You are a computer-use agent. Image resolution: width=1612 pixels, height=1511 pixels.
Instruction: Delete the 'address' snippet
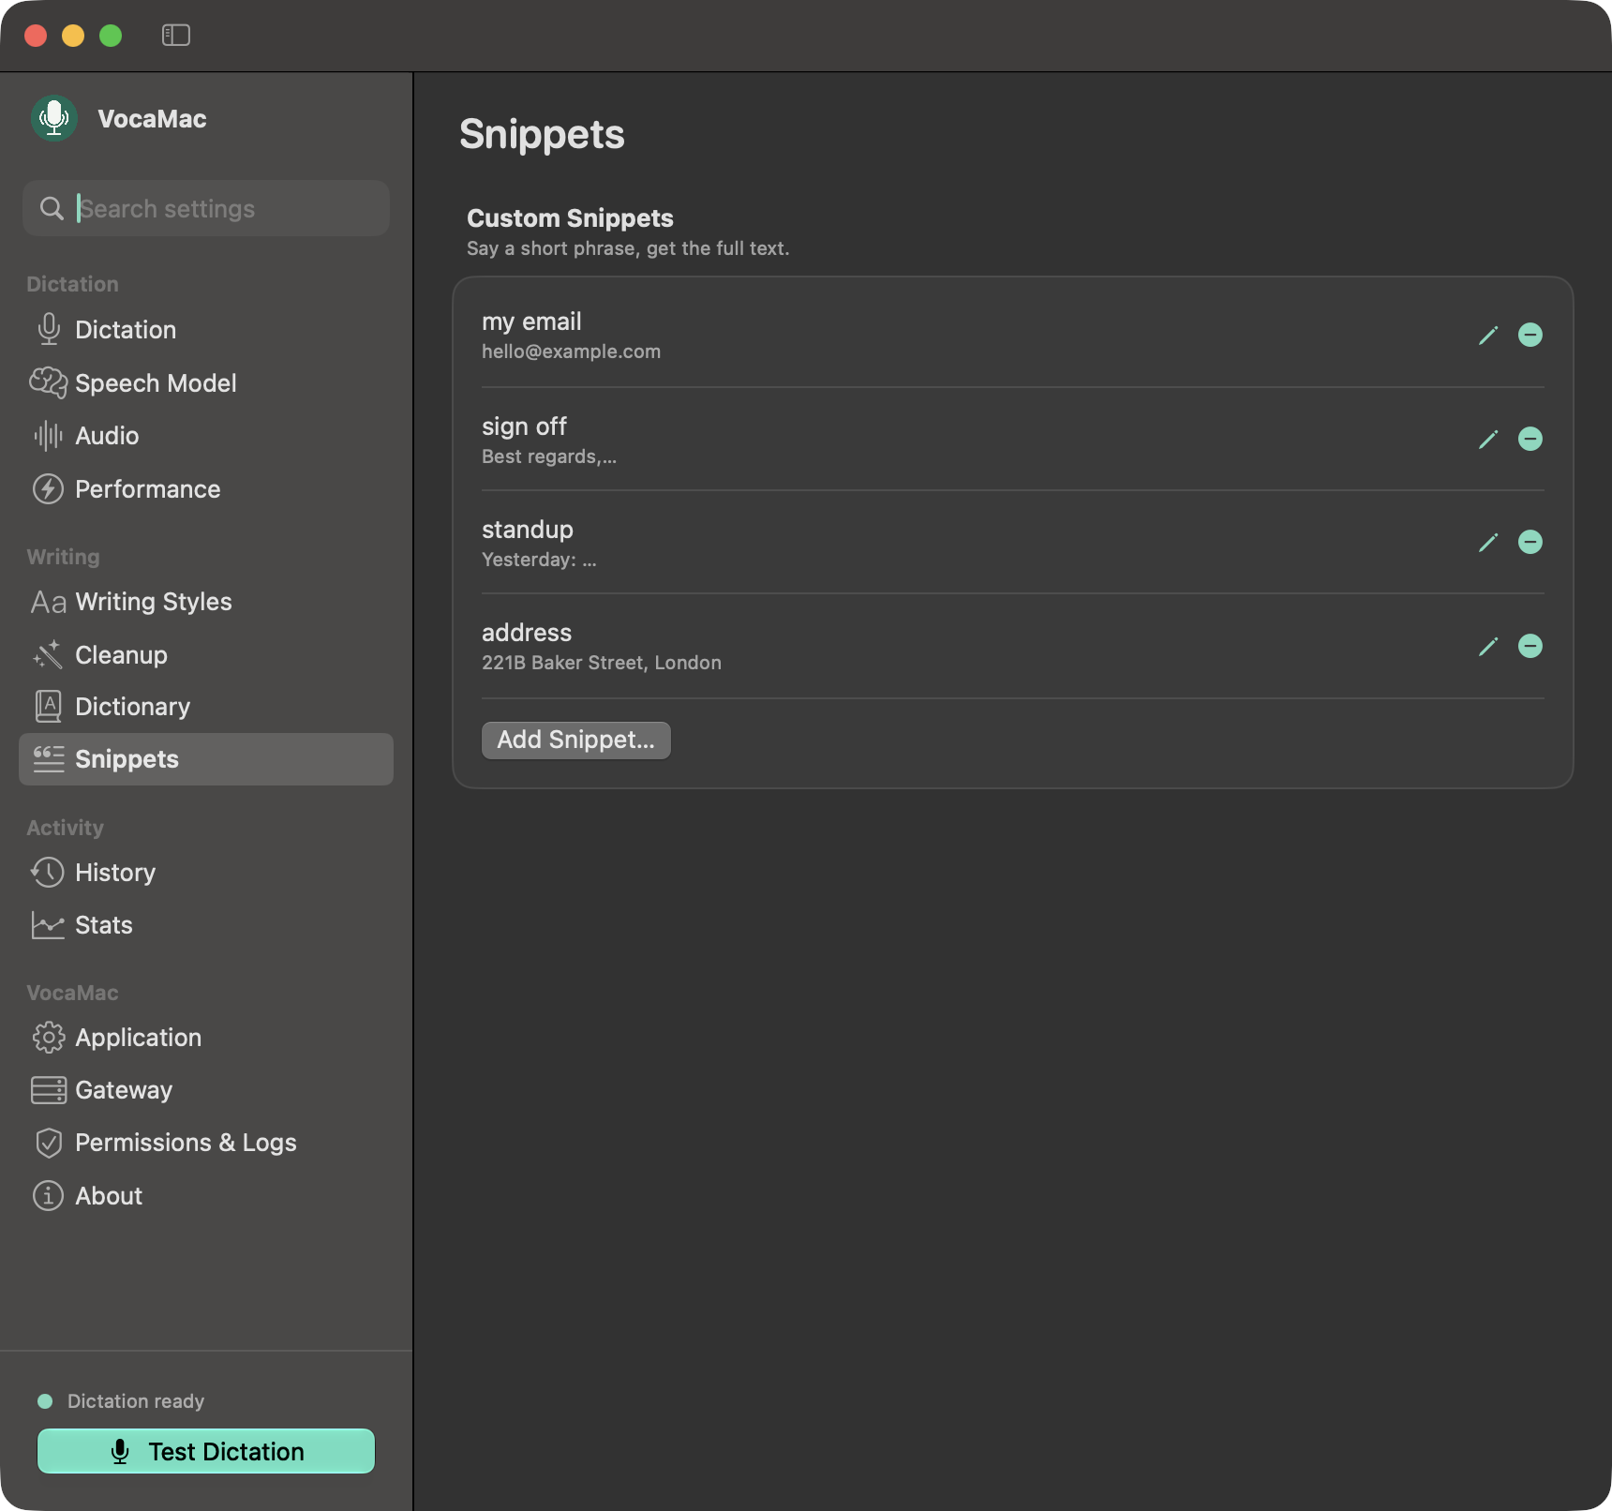1530,647
